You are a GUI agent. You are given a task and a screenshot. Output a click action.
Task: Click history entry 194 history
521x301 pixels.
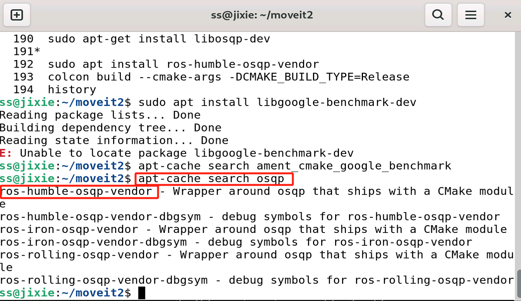72,90
